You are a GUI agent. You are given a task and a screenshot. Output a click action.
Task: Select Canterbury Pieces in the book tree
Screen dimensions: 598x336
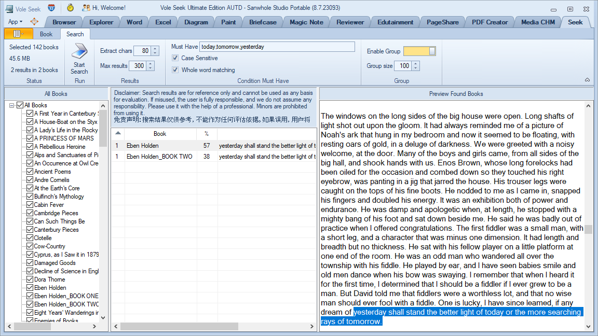click(57, 230)
